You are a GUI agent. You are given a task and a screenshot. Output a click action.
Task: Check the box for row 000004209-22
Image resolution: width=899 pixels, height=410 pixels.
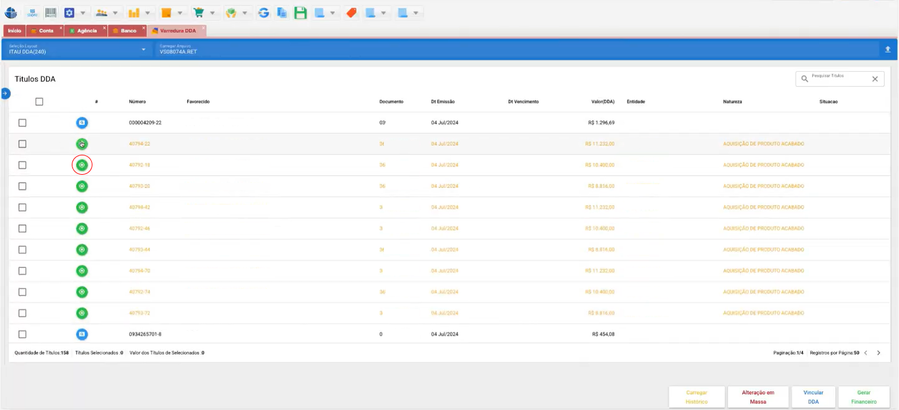(x=22, y=123)
